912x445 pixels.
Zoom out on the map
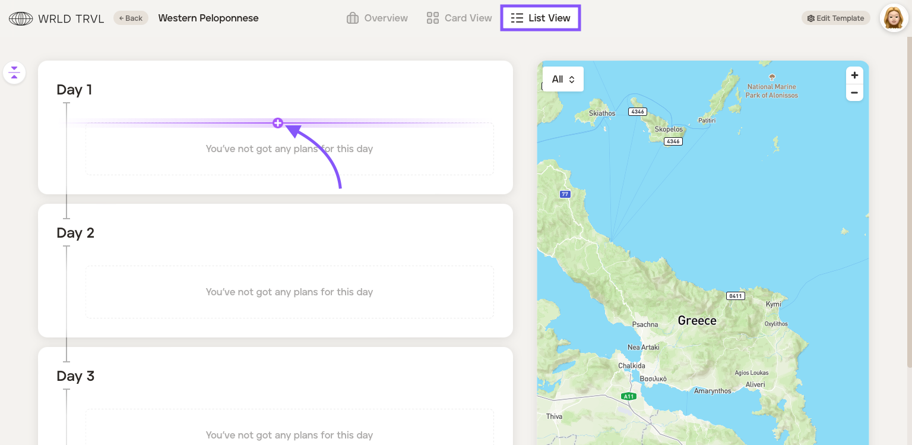click(x=854, y=93)
